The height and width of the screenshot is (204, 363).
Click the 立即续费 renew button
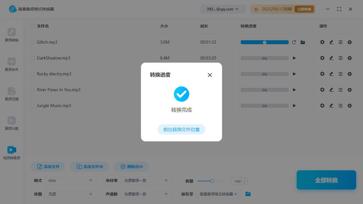pyautogui.click(x=304, y=9)
